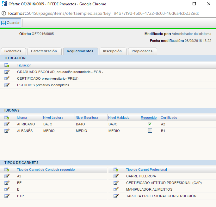The height and width of the screenshot is (207, 216).
Task: Click ESTUDIOS primarios incompletos text
Action: (x=43, y=85)
